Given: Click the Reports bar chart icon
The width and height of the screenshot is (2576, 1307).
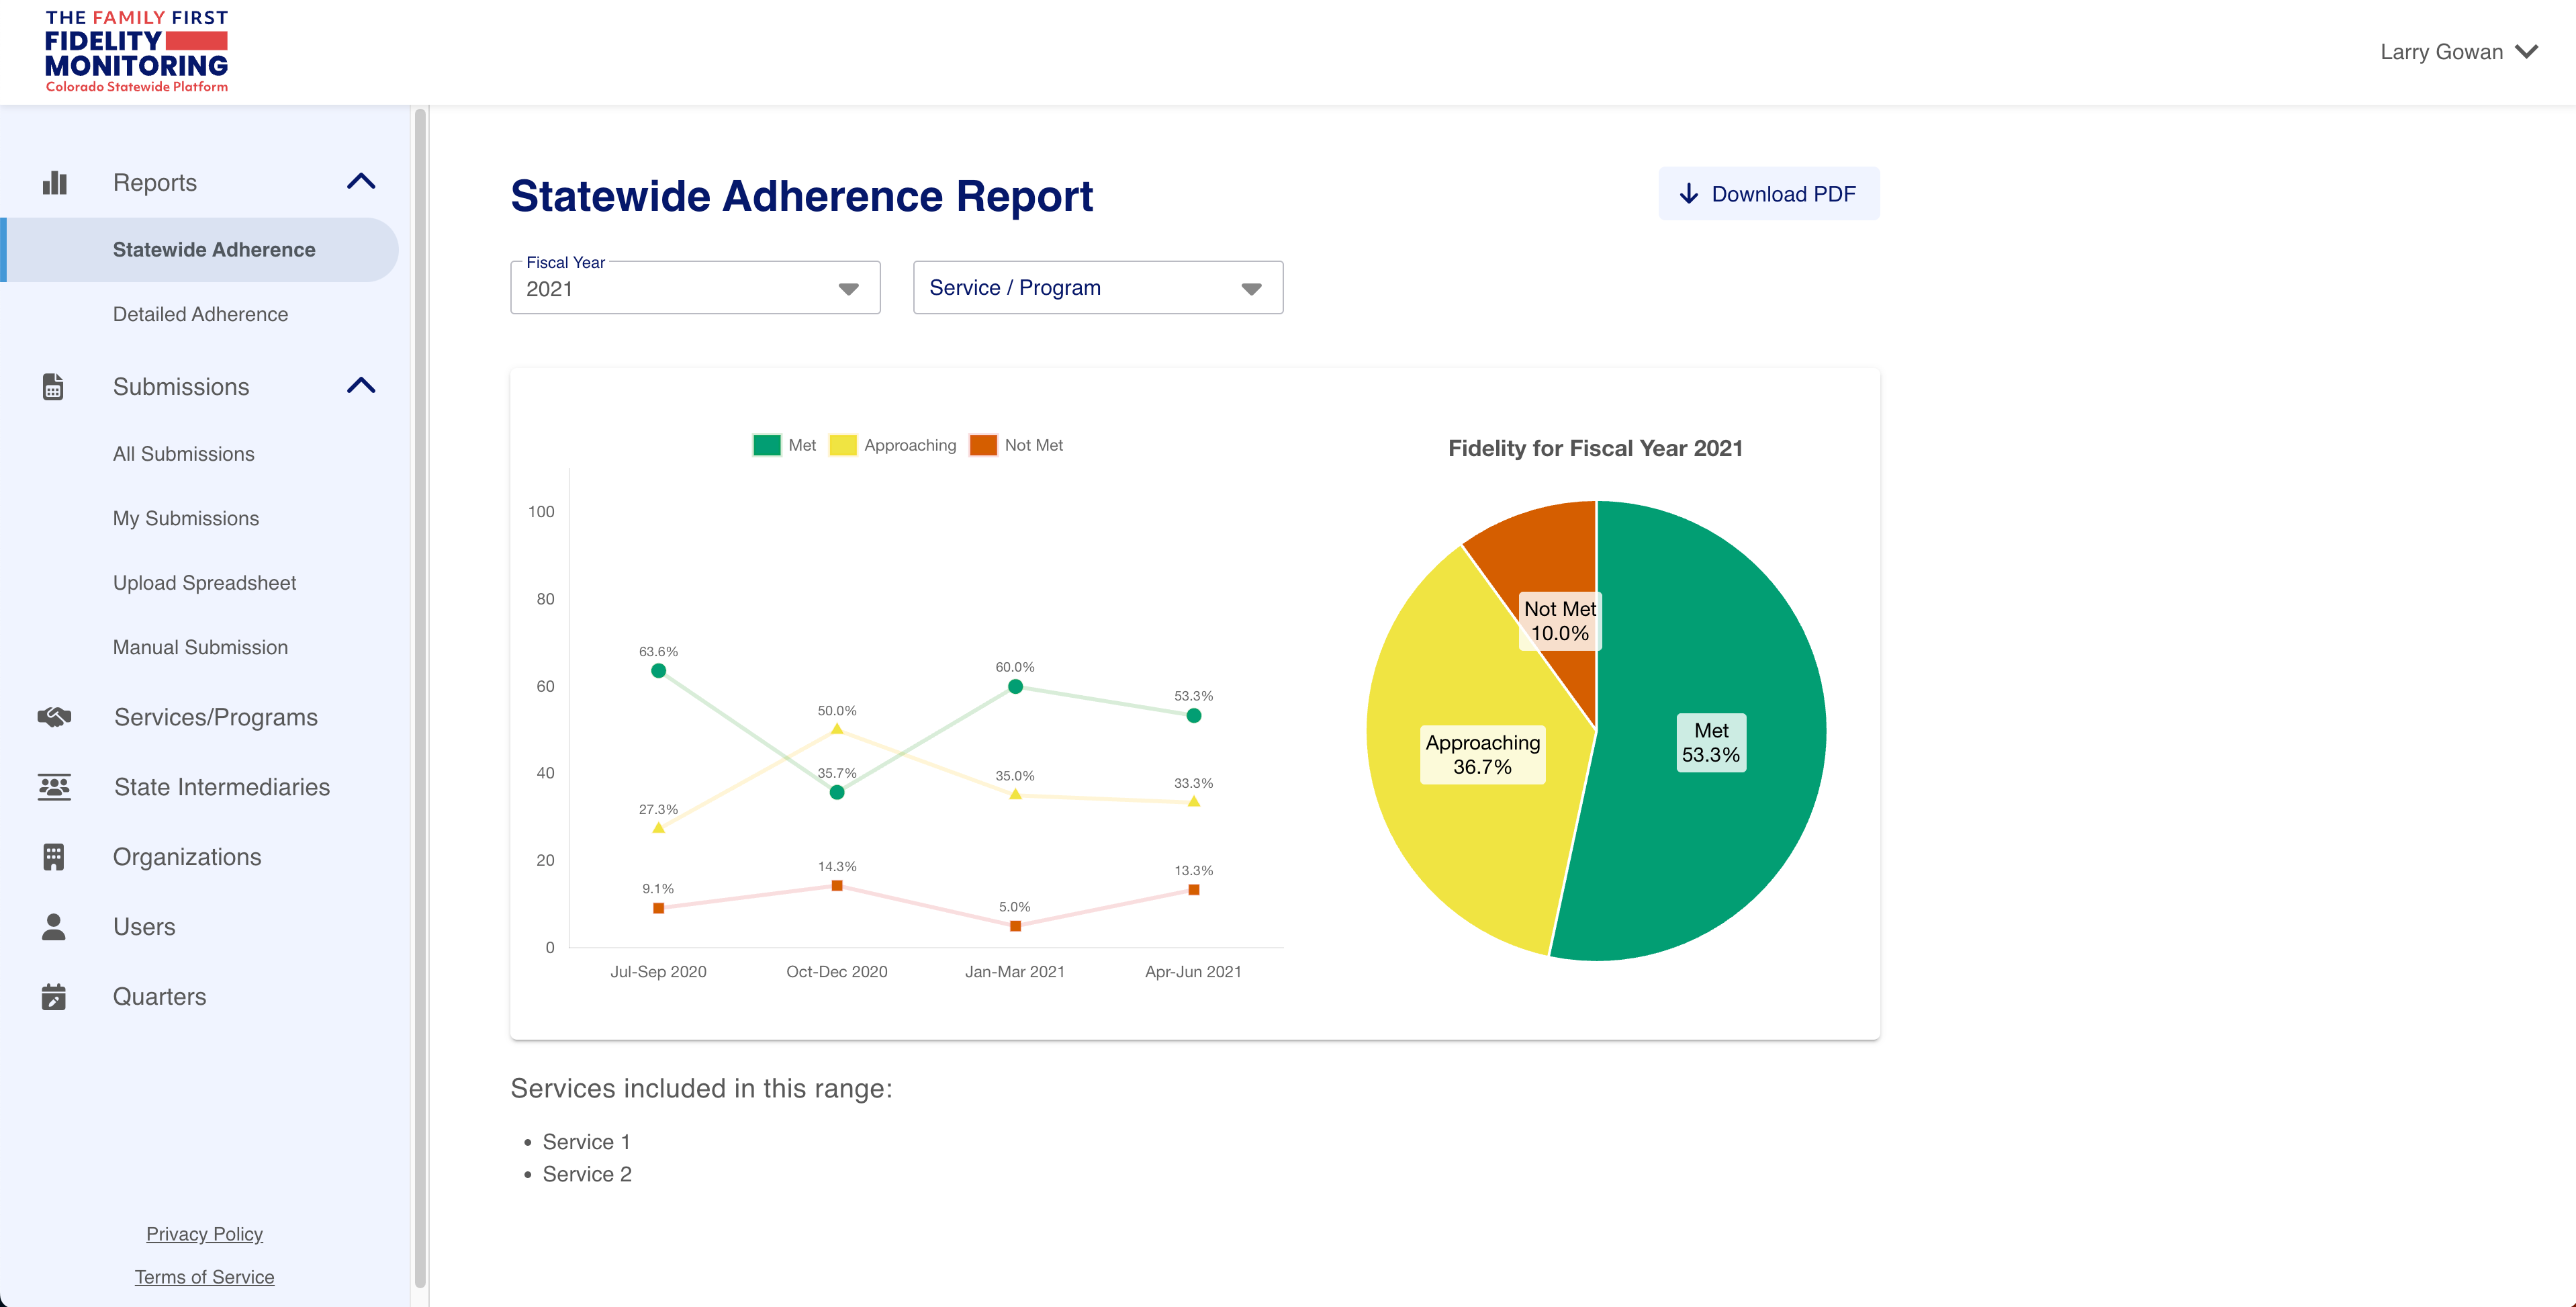Looking at the screenshot, I should (x=55, y=183).
